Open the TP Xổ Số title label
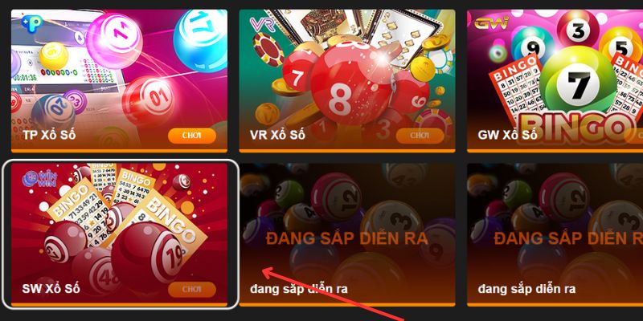Viewport: 643px width, 321px height. [x=49, y=135]
